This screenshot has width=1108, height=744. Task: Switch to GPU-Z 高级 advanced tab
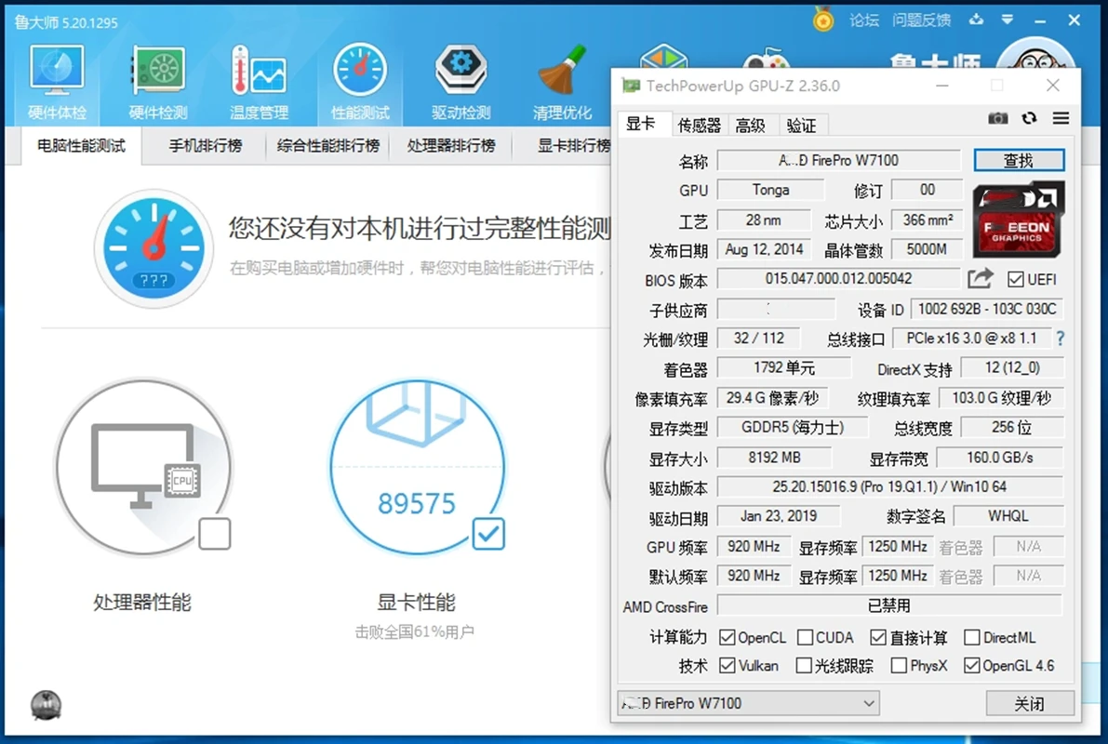pos(751,126)
